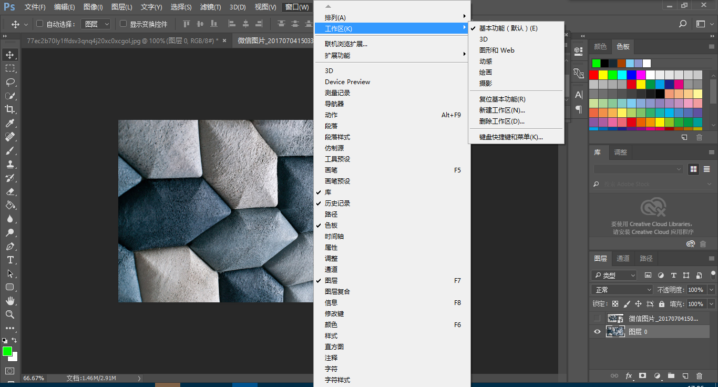The height and width of the screenshot is (387, 718).
Task: Click 复位基本功能(R) in workspace submenu
Action: coord(502,99)
